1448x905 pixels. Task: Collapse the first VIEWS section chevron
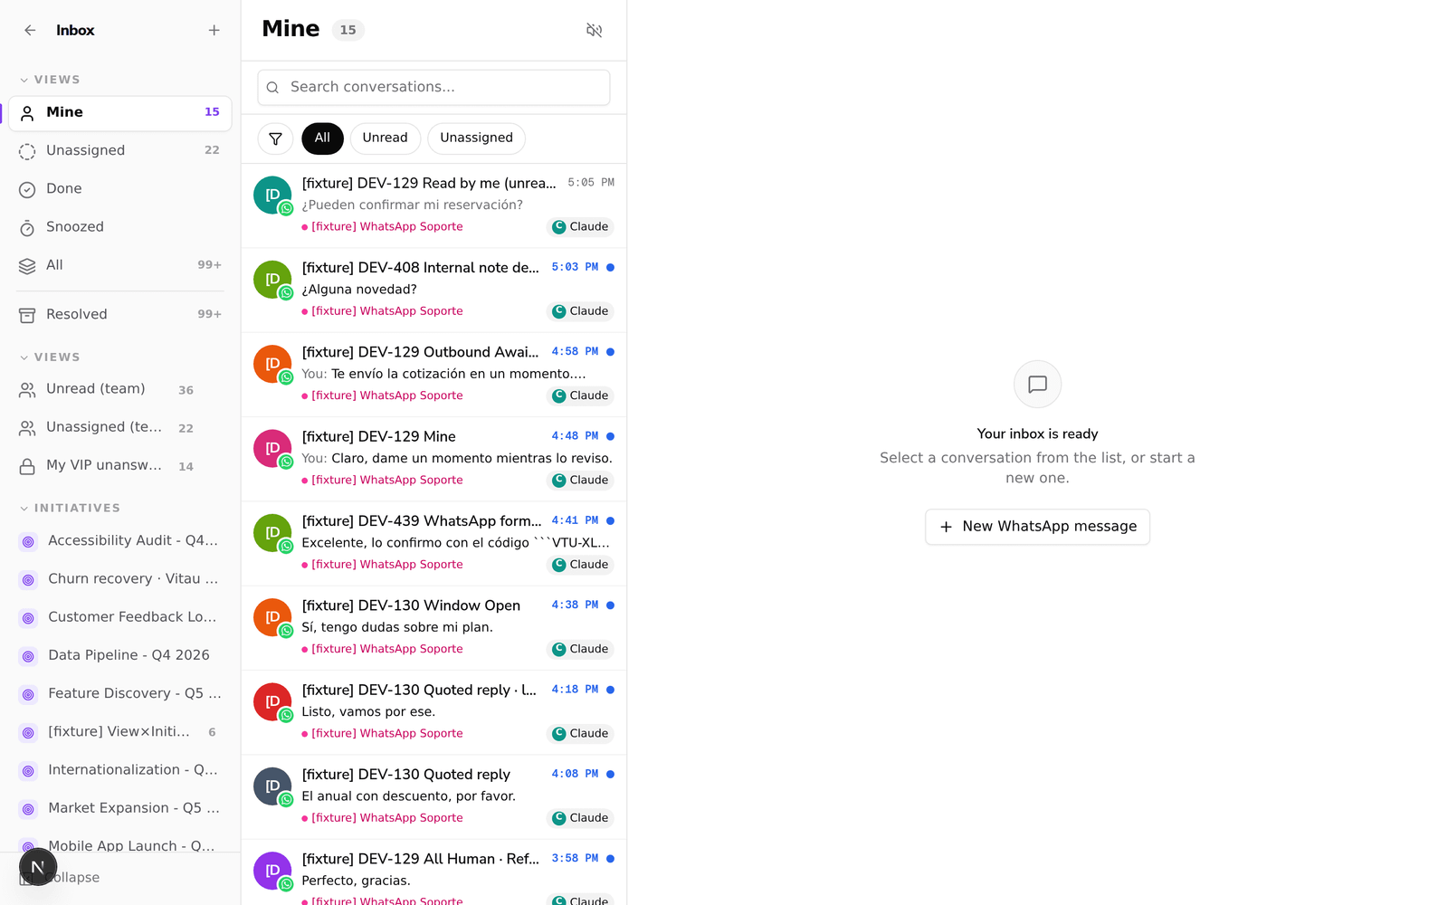pos(24,80)
